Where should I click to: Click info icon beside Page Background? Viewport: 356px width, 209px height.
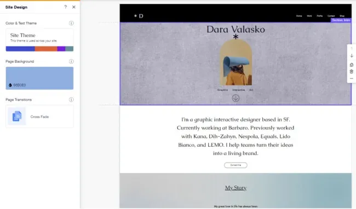[x=71, y=61]
